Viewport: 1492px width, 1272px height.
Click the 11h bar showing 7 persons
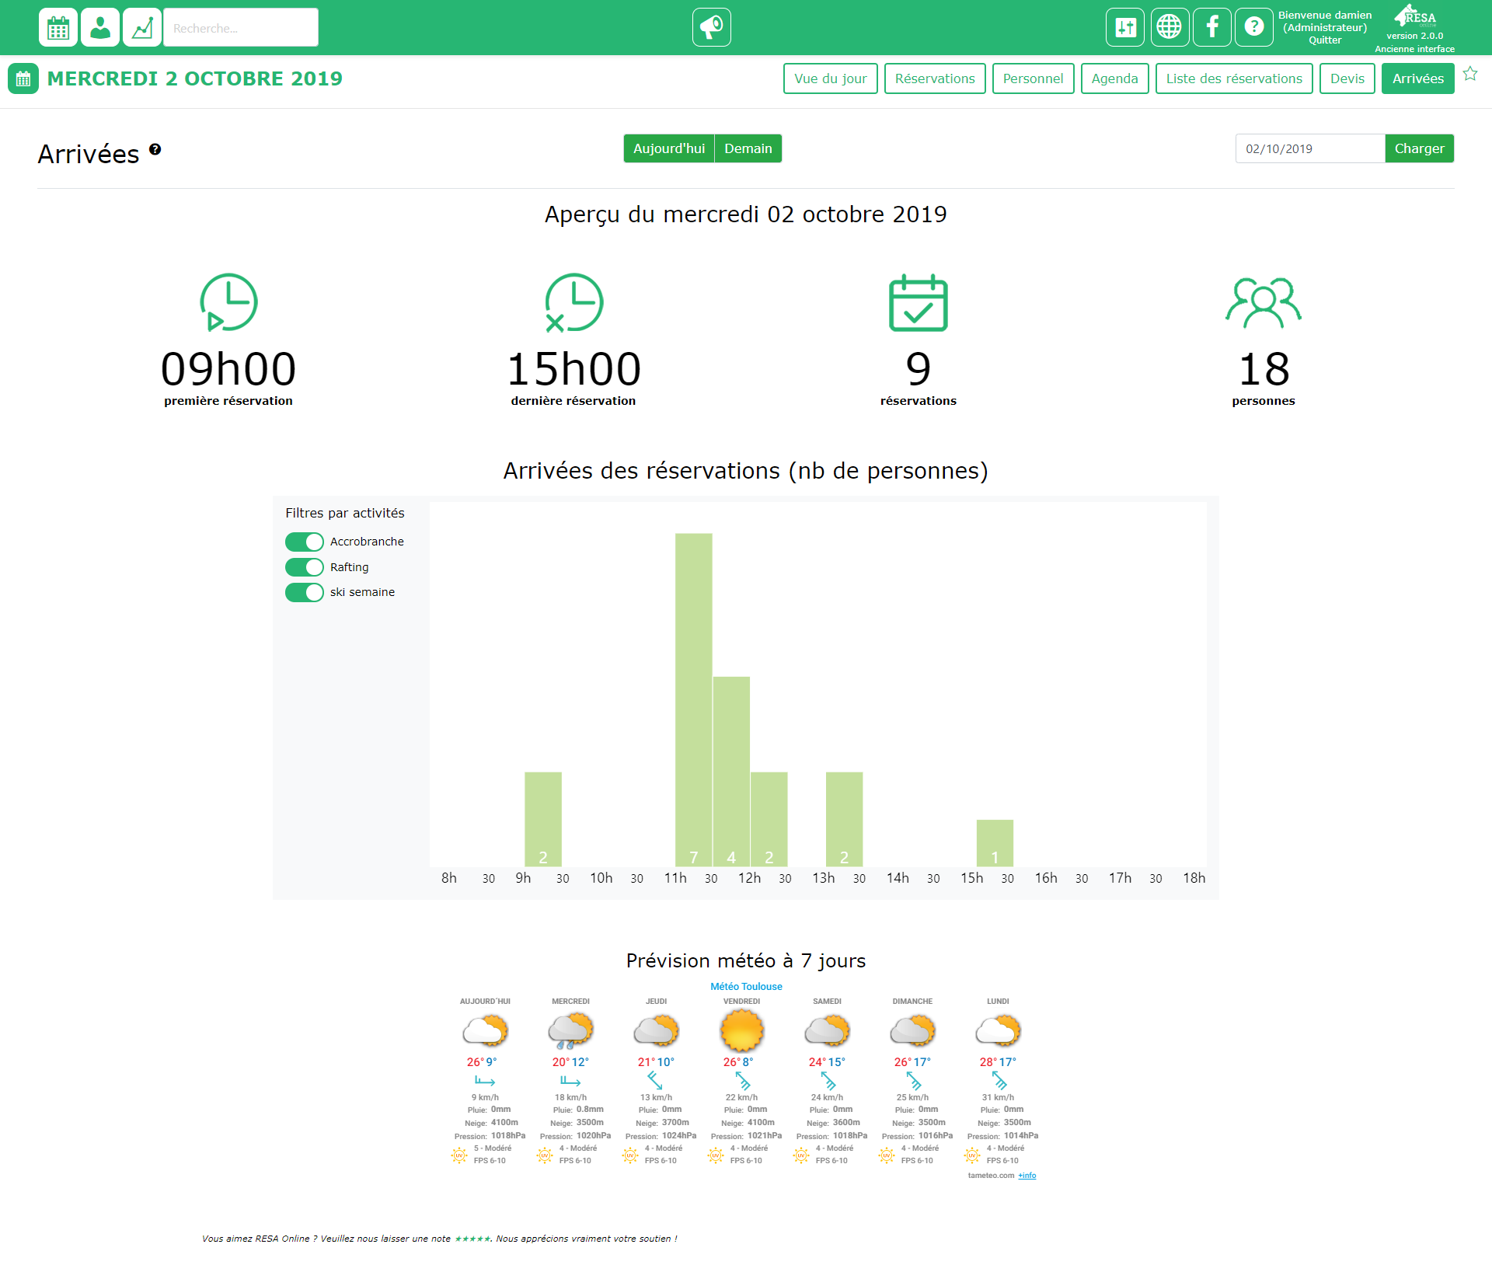tap(693, 699)
